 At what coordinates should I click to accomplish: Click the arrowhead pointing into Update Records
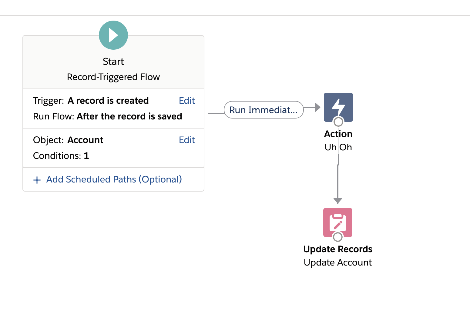[x=338, y=200]
